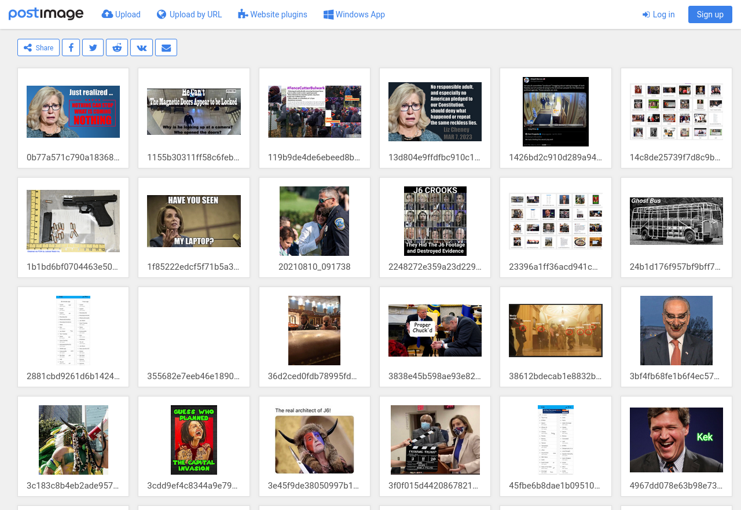Click filename text 0b77a571c790a18368
The image size is (741, 510).
point(73,157)
